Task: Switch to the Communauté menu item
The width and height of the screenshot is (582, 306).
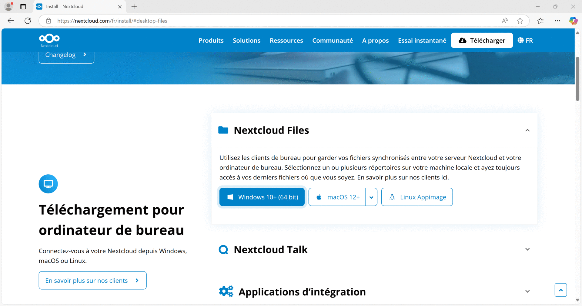Action: coord(333,40)
